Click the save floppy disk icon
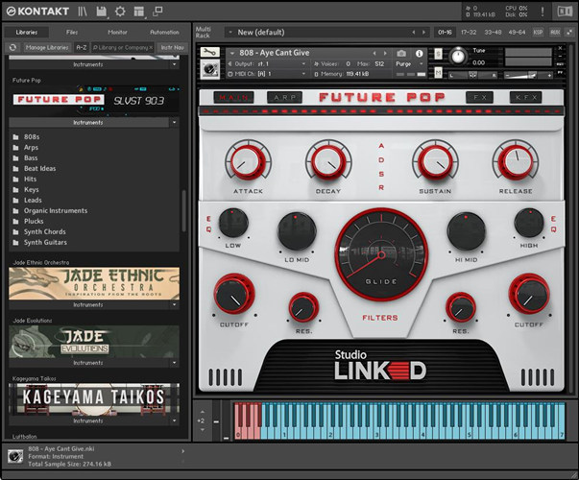 pos(102,11)
